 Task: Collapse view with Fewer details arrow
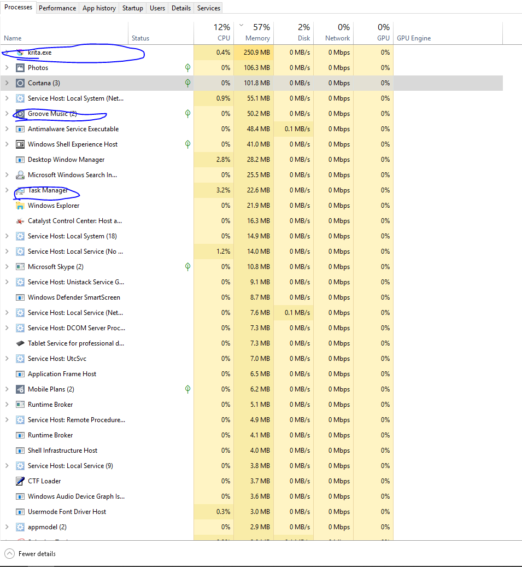coord(9,553)
